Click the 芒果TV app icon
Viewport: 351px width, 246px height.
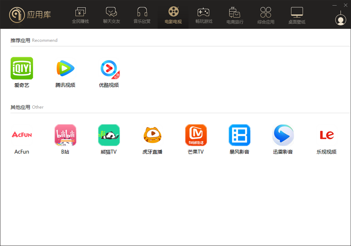pyautogui.click(x=196, y=135)
